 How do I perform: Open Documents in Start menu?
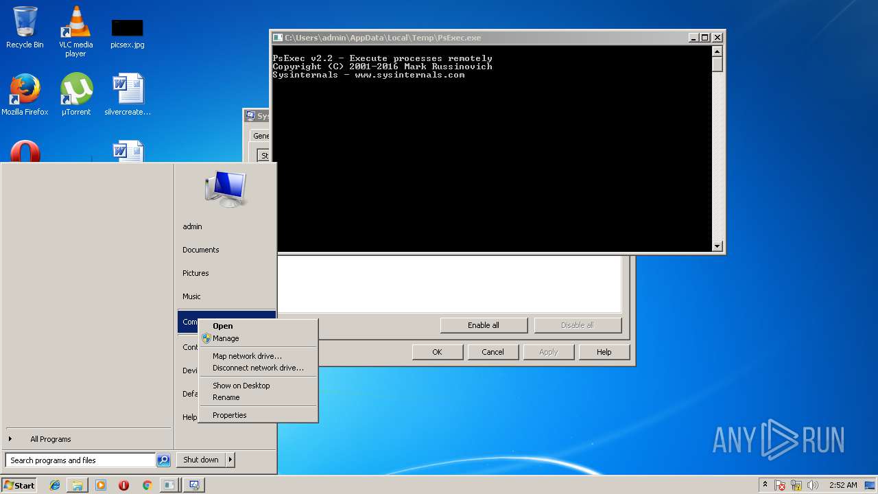[226, 250]
